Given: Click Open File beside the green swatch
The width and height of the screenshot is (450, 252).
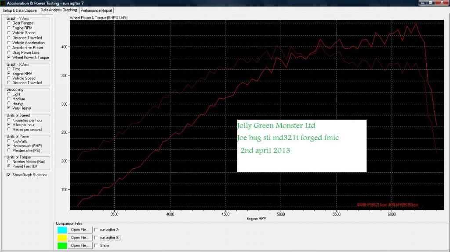Looking at the screenshot, I should (x=80, y=245).
